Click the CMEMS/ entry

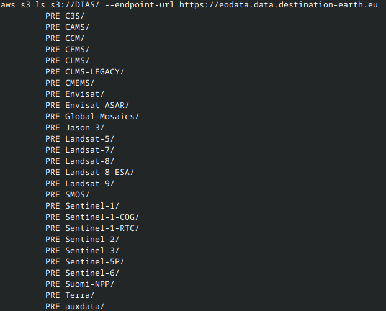tap(79, 83)
